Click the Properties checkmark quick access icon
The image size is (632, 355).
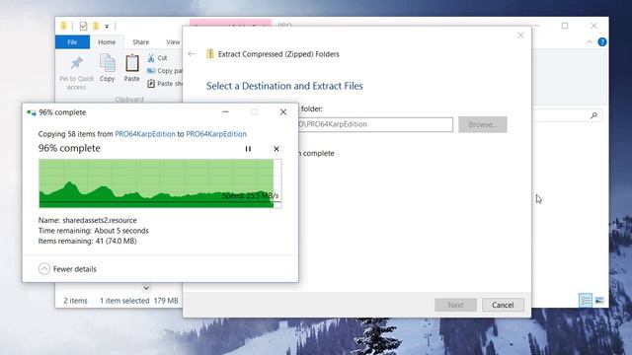point(83,27)
